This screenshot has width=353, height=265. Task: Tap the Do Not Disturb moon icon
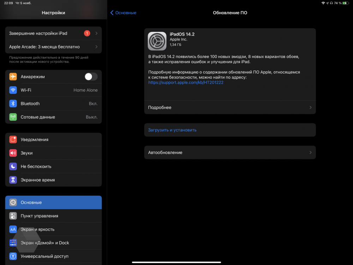[13, 167]
